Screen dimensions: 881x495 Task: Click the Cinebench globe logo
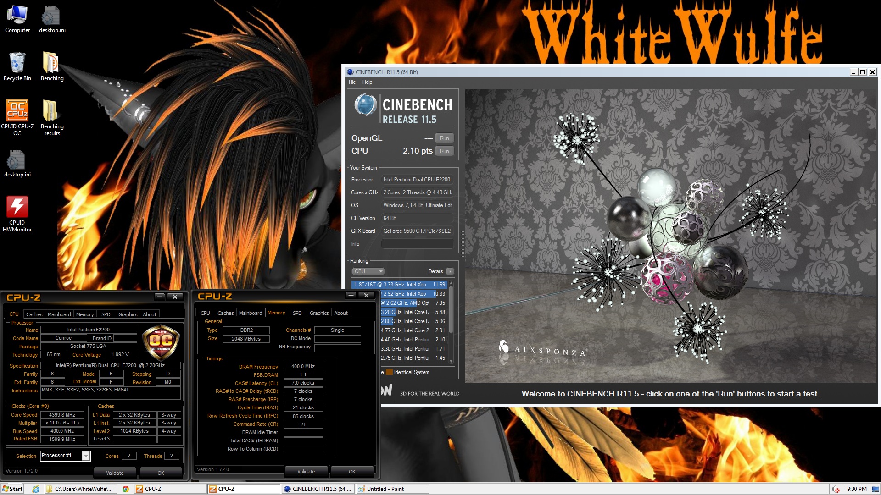365,105
